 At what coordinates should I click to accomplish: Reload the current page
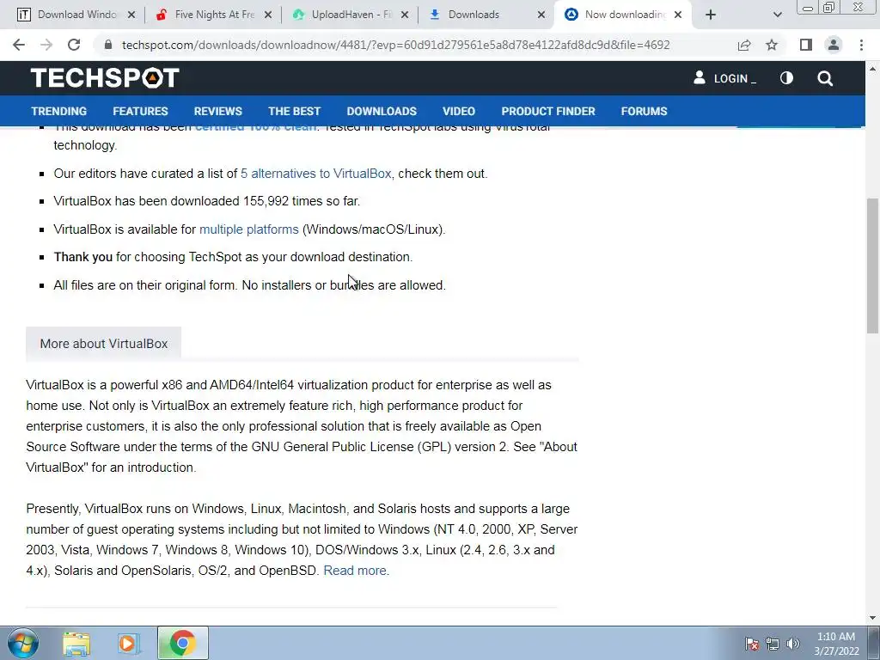tap(74, 45)
